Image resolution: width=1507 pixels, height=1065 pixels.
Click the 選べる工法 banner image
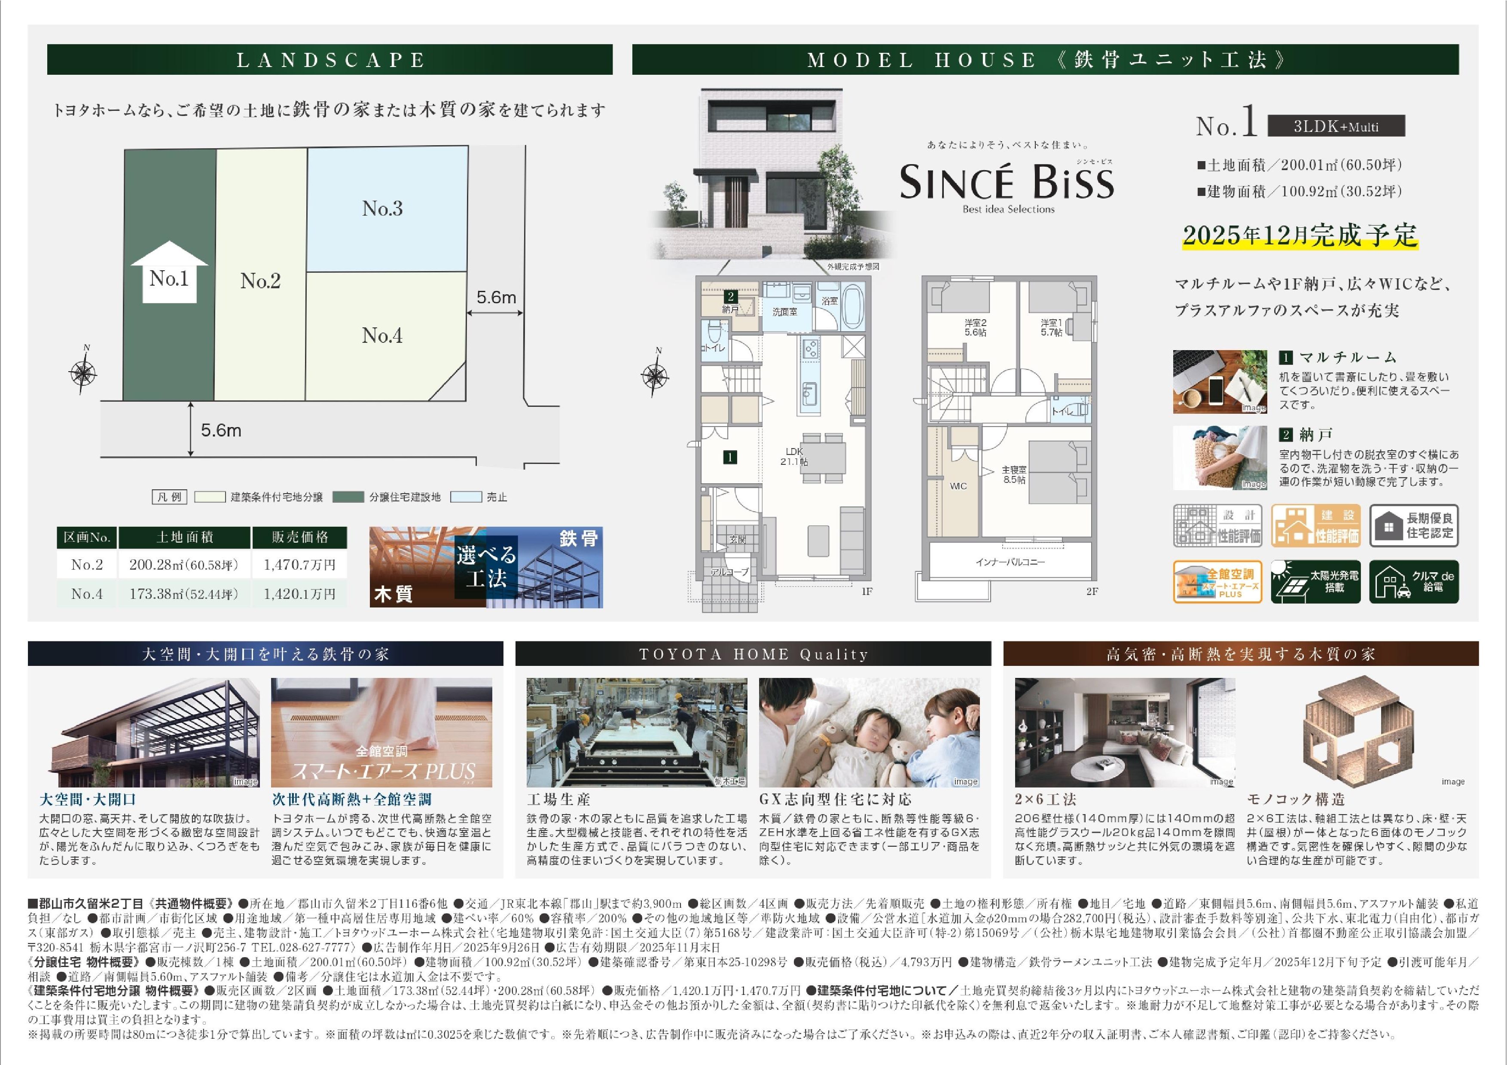(x=486, y=567)
